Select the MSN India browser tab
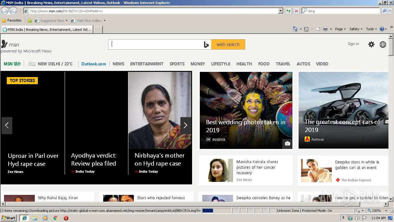394x222 pixels. pos(47,30)
